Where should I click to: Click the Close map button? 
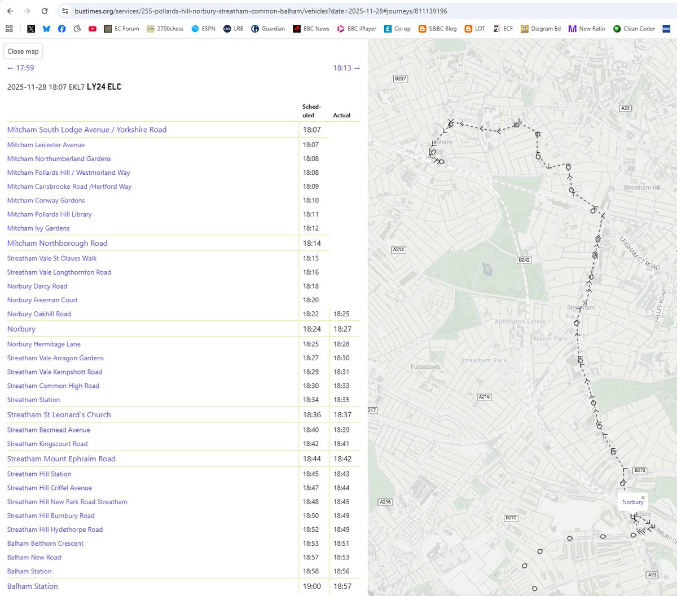[x=23, y=51]
